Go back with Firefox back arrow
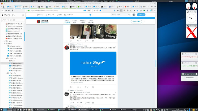Screen dimensions: 198x111 coord(2,10)
